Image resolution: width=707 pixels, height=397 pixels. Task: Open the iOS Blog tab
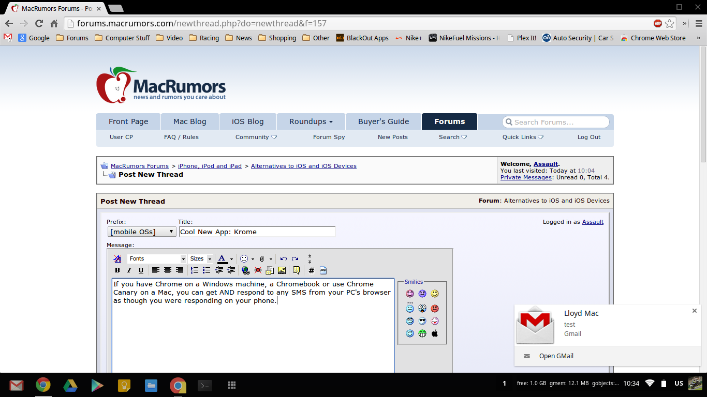pyautogui.click(x=248, y=121)
